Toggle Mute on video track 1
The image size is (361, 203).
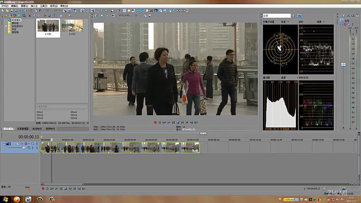(32, 144)
